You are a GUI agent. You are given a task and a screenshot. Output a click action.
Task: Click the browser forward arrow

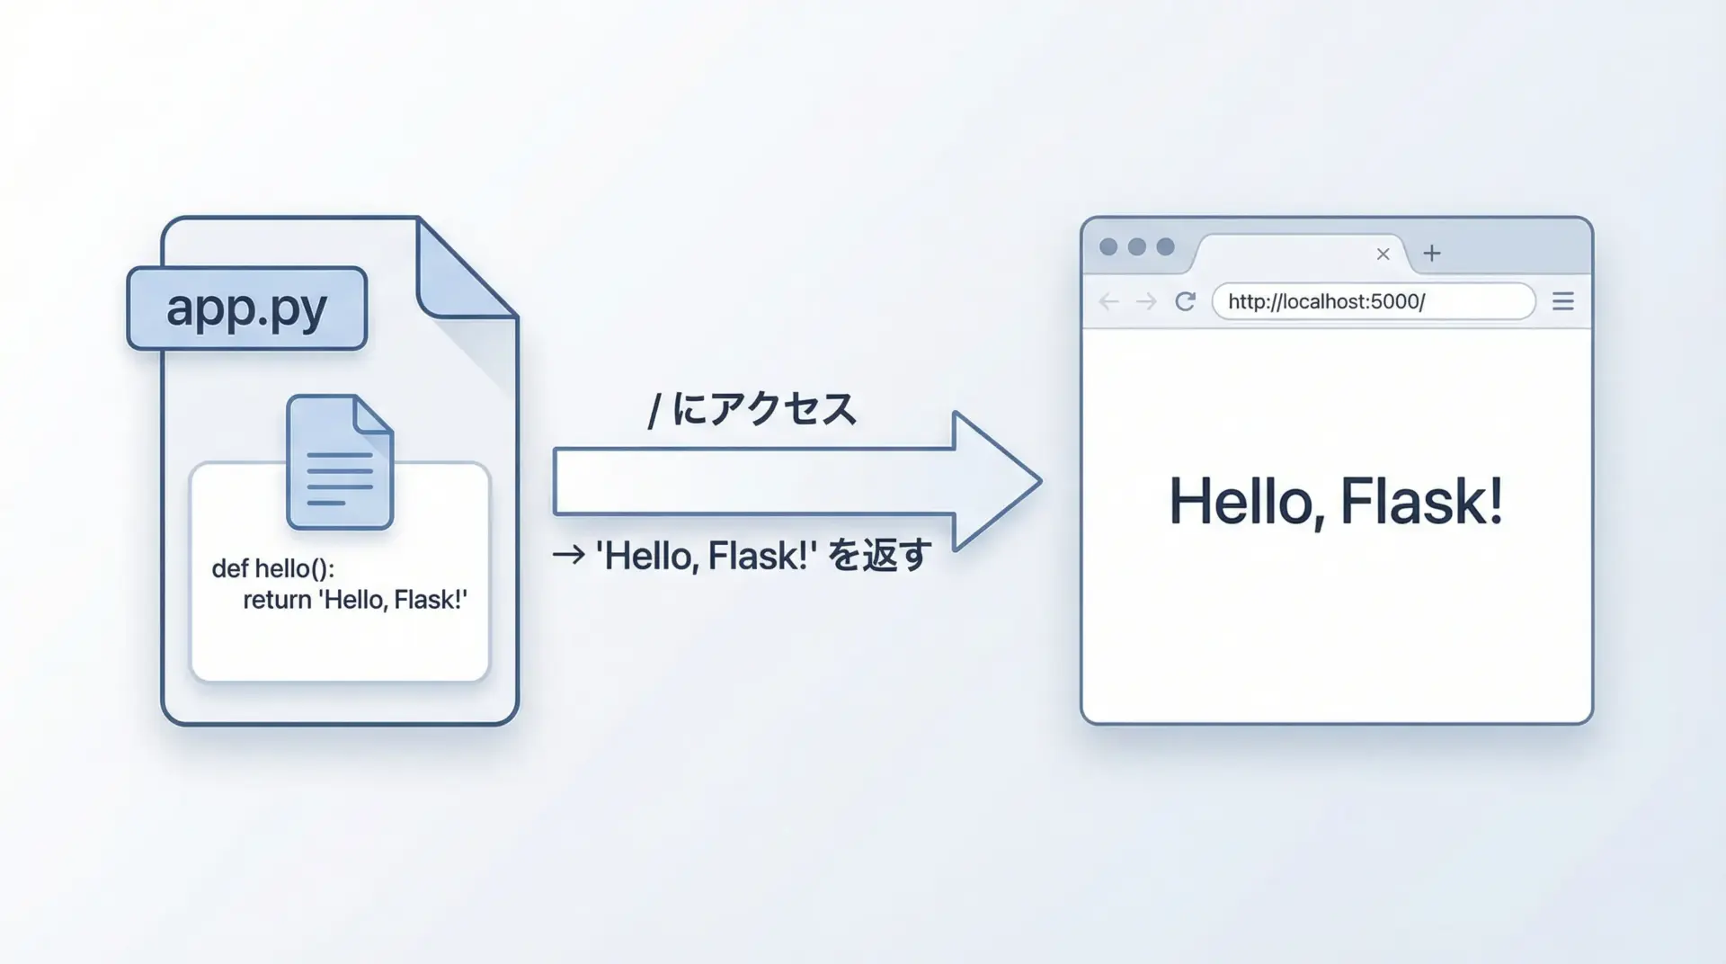pos(1146,301)
